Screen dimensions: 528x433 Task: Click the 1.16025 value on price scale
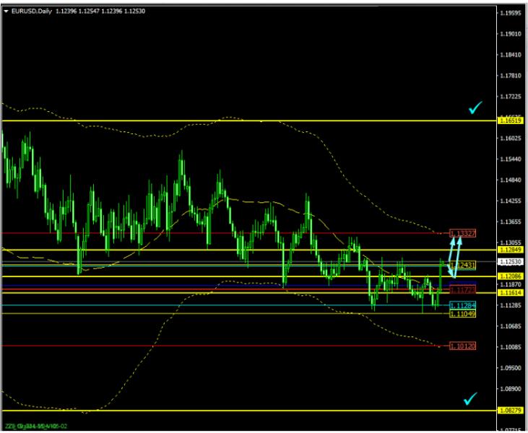tap(511, 139)
